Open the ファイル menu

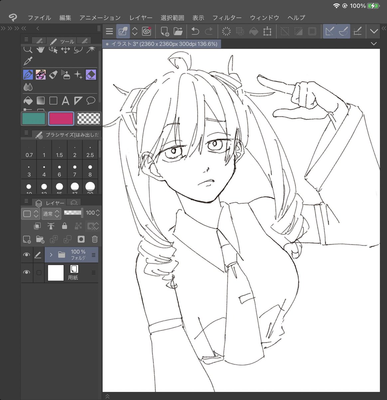(x=39, y=18)
